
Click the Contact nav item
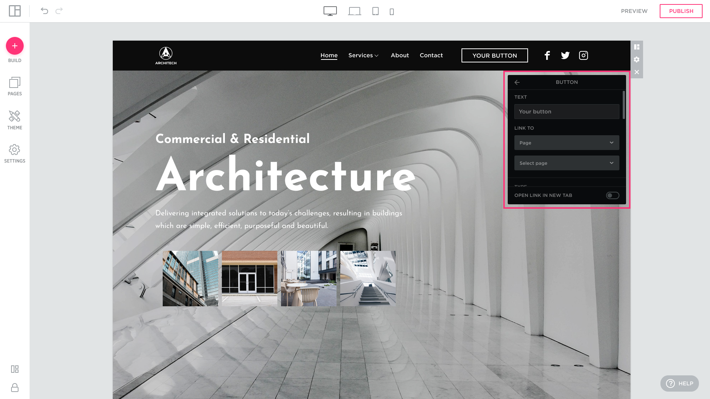click(431, 55)
